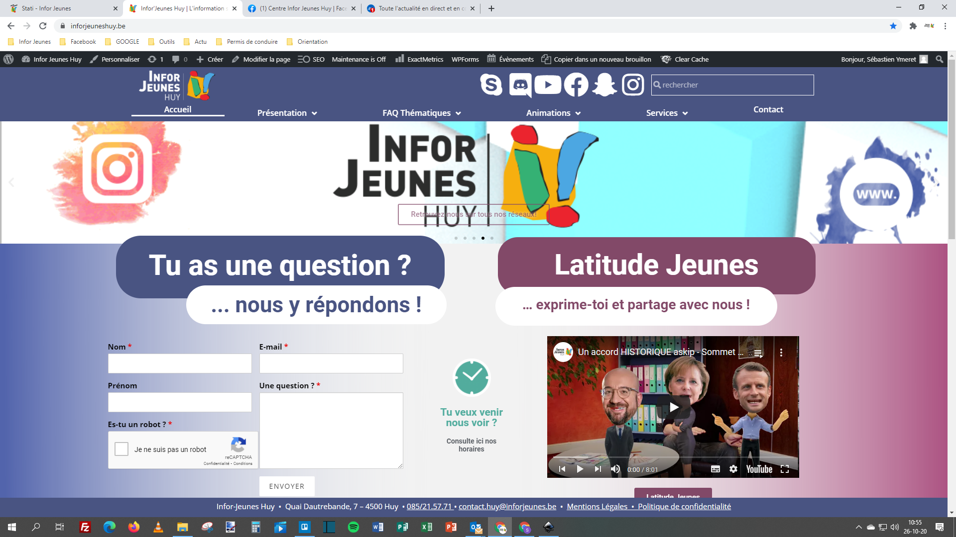
Task: Submit the form with ENVOYER button
Action: 287,486
